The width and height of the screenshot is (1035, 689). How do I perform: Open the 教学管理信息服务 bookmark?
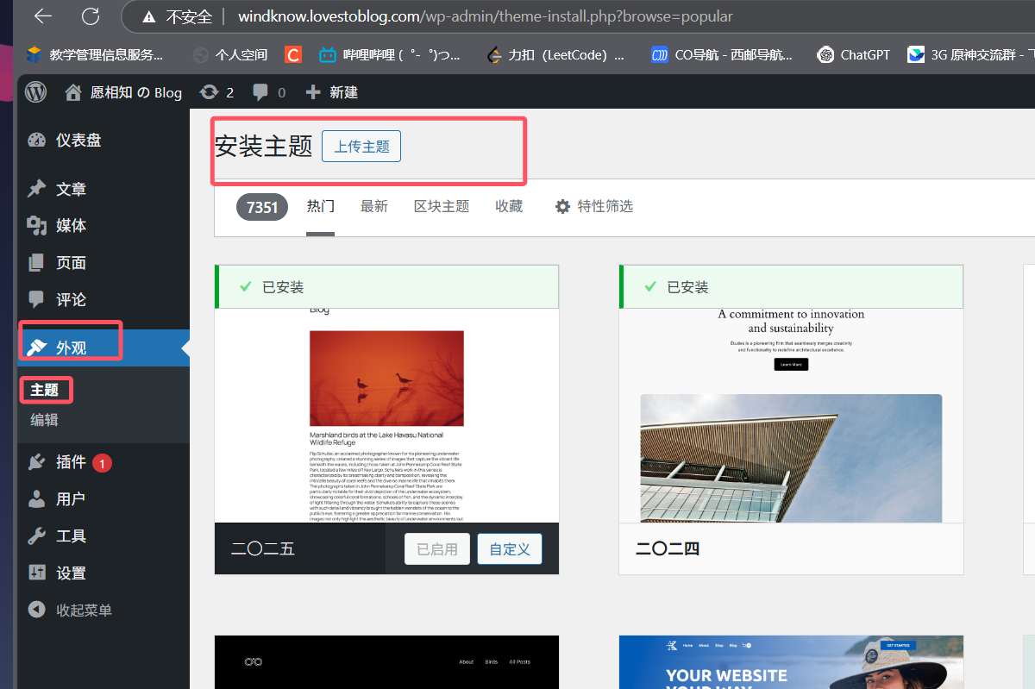94,55
